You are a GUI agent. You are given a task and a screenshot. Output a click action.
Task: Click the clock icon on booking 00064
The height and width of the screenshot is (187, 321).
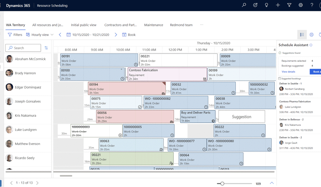pos(241,164)
